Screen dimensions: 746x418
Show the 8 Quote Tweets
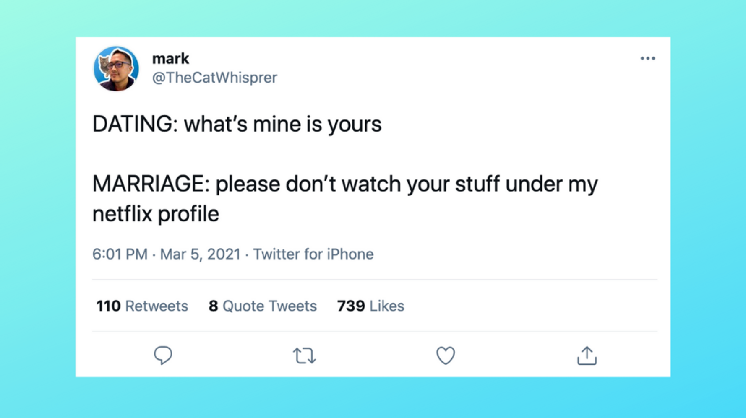pyautogui.click(x=263, y=306)
